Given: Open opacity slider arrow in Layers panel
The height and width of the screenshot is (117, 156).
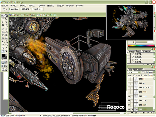Looking at the screenshot, I should coord(154,72).
